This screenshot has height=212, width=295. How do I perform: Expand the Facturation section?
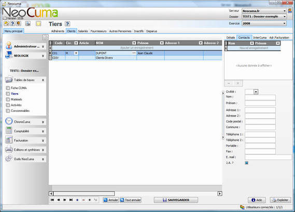43,140
